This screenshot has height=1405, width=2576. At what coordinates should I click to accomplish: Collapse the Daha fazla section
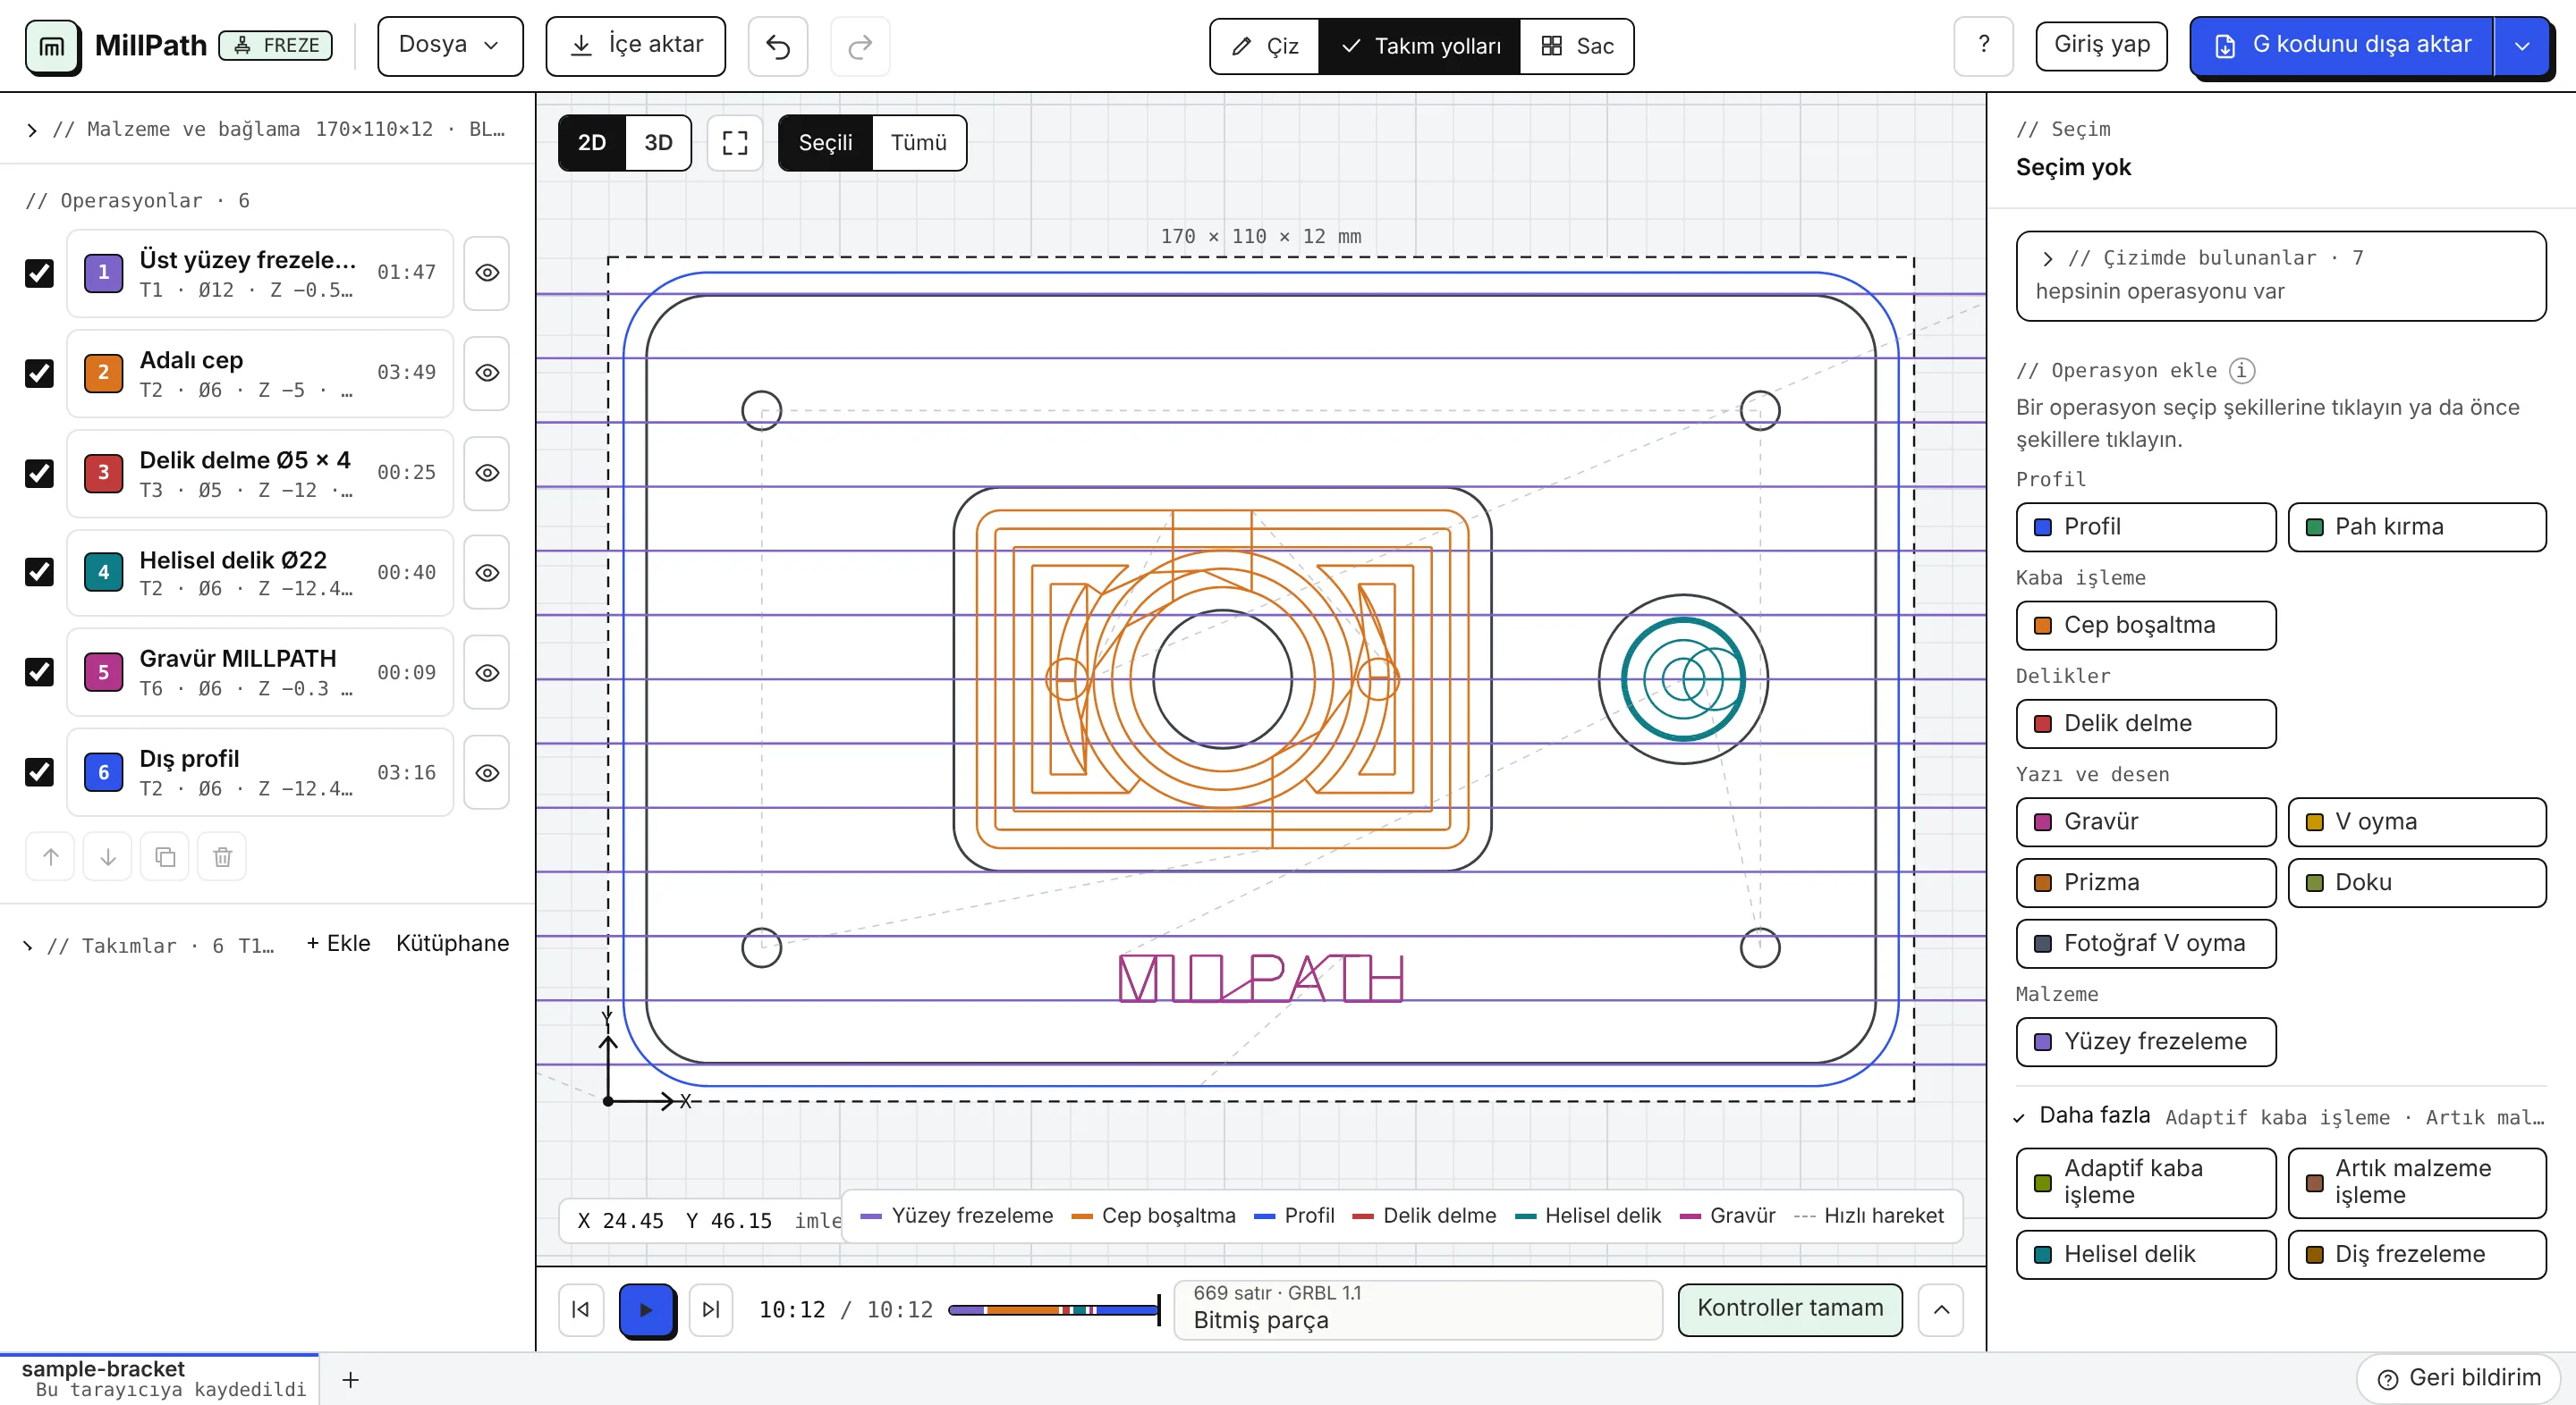pos(2281,1116)
